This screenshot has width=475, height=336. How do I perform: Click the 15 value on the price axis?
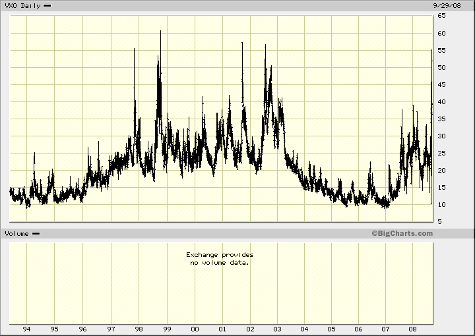(441, 188)
